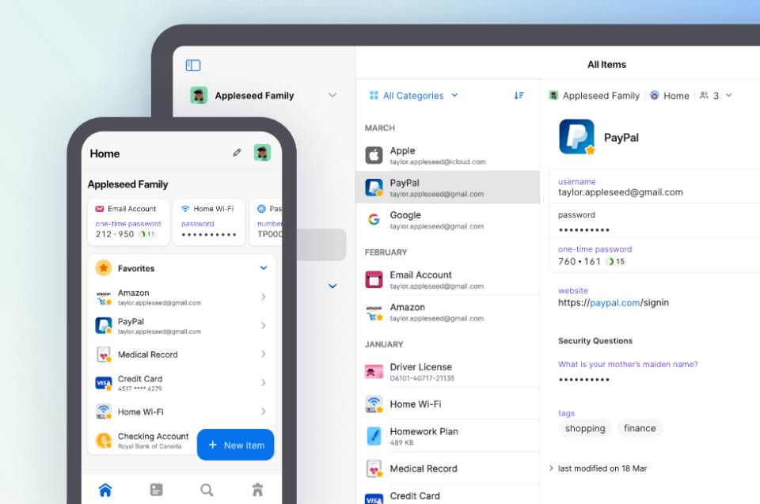Collapse the Favorites section on the phone
The image size is (760, 504).
pyautogui.click(x=263, y=267)
